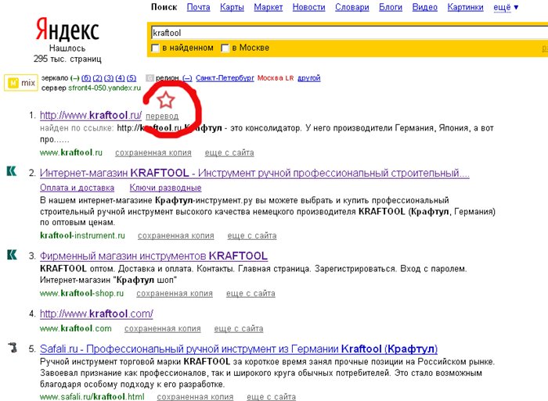Click green URL www.kraftool.com
548x401 pixels.
tap(76, 328)
